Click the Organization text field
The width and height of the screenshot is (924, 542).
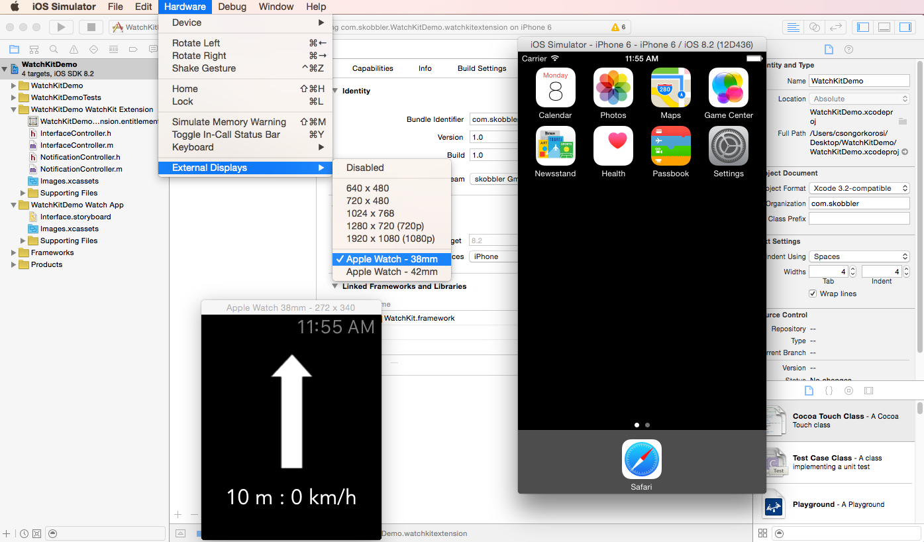pos(859,203)
